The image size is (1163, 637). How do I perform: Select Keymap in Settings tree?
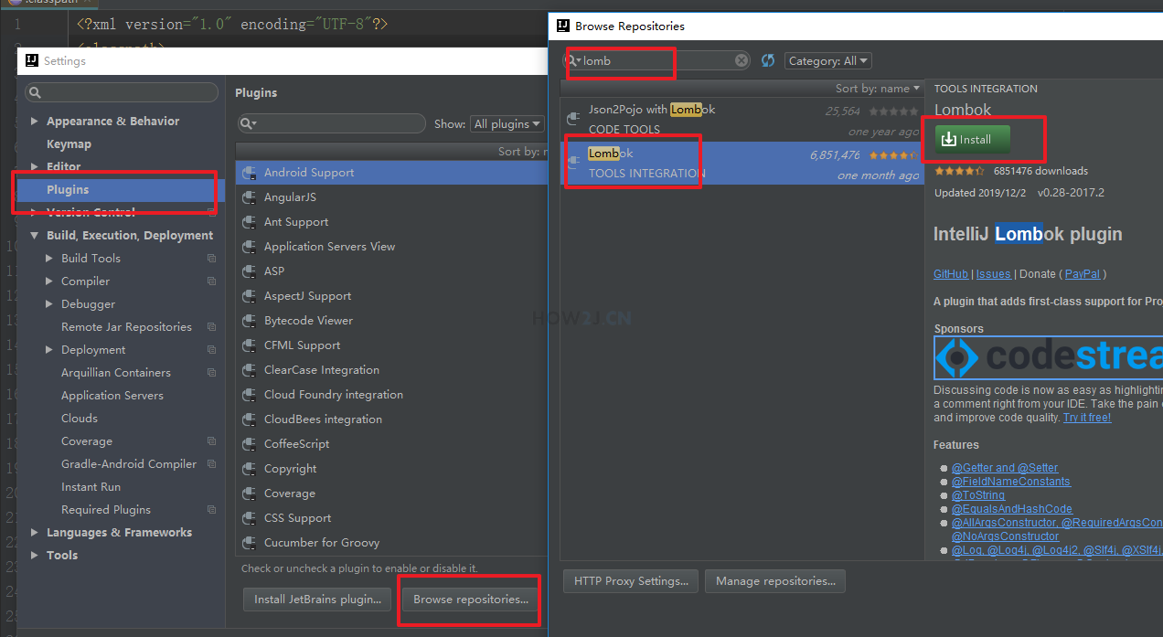click(x=69, y=144)
